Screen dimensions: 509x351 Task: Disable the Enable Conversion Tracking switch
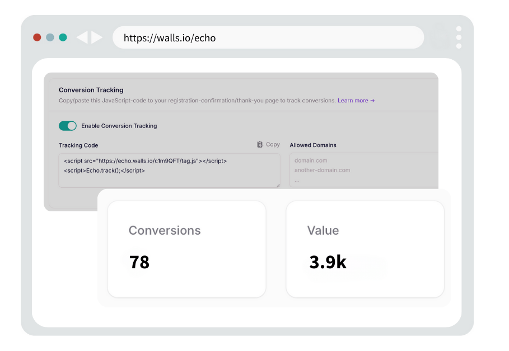click(68, 126)
